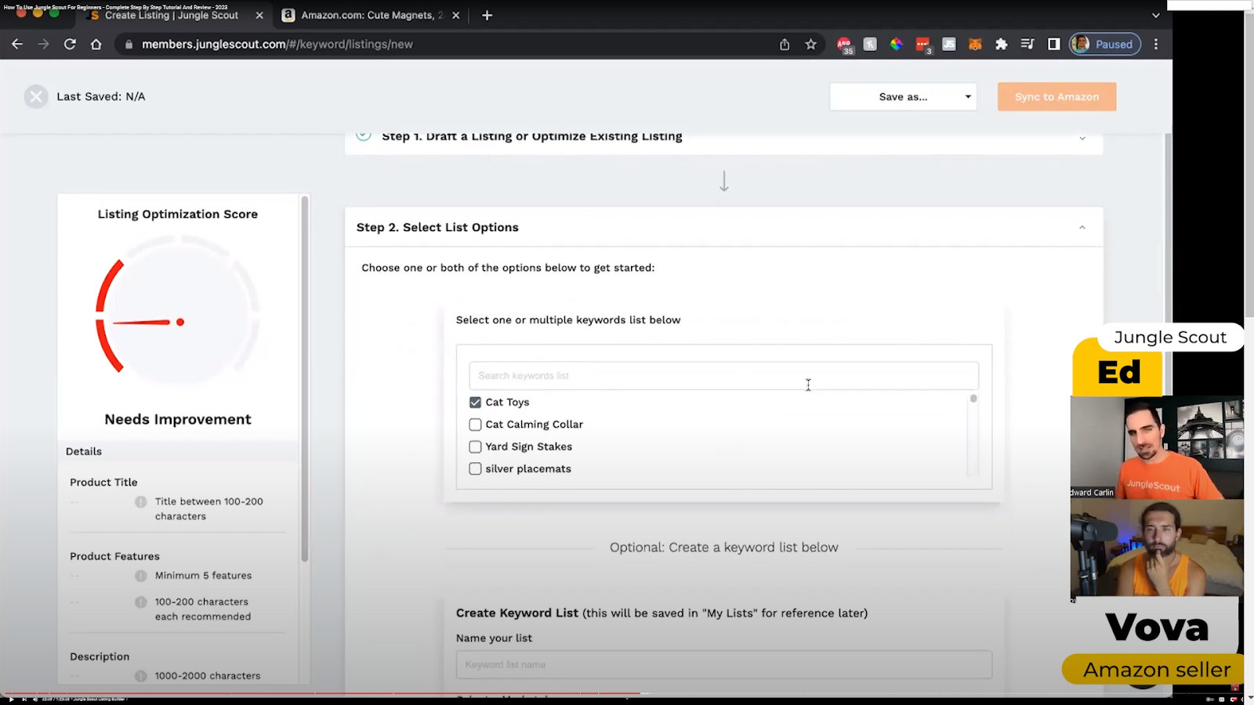Switch to Create Listing Jungle Scout tab

tap(173, 15)
